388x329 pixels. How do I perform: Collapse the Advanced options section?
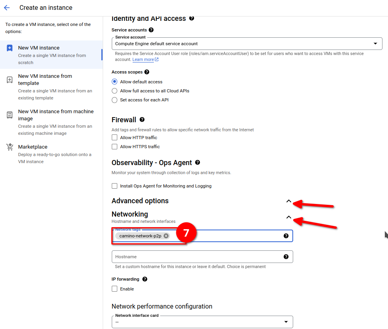coord(288,201)
